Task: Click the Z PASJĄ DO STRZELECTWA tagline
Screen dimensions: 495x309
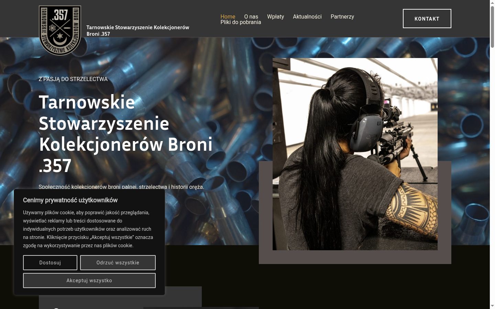Action: pos(73,79)
